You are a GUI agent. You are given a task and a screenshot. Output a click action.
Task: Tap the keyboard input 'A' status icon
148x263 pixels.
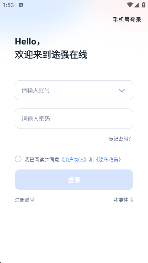click(x=21, y=5)
